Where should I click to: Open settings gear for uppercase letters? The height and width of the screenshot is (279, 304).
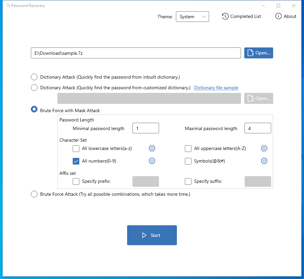click(264, 148)
